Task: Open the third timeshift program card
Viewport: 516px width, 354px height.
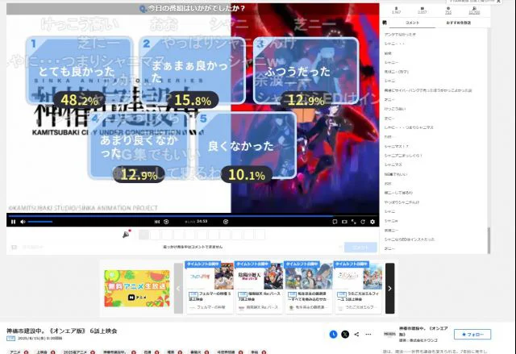Action: click(309, 287)
